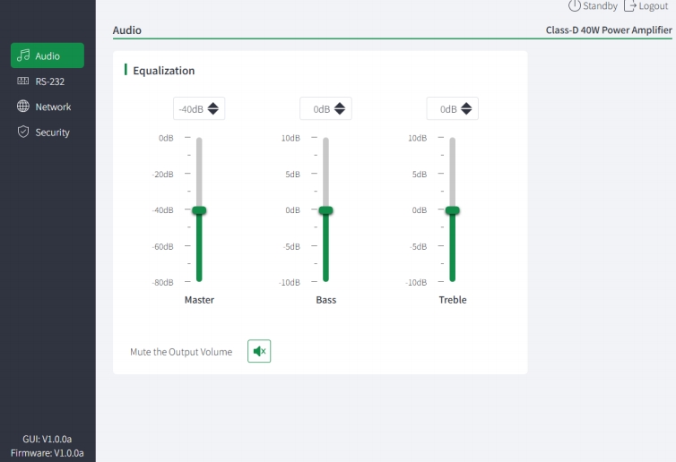Click the Treble 0dB value field
The height and width of the screenshot is (462, 676).
tap(452, 108)
